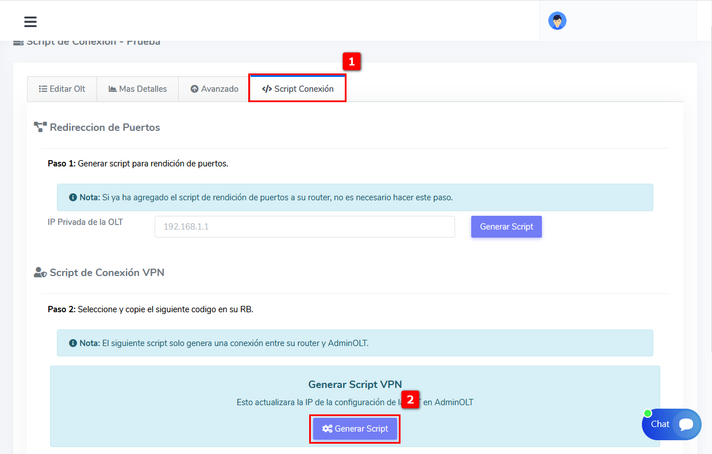Click info icon in port script note
712x454 pixels.
coord(73,197)
